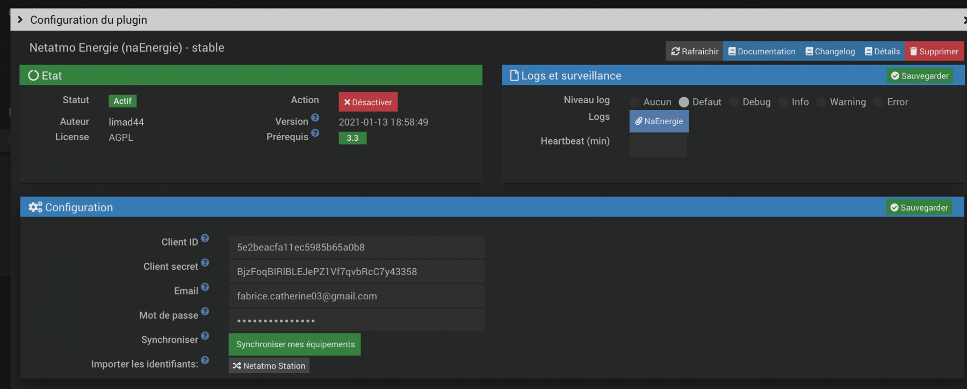Screen dimensions: 967x389
Task: Click the Rafraichir button
Action: [x=694, y=52]
